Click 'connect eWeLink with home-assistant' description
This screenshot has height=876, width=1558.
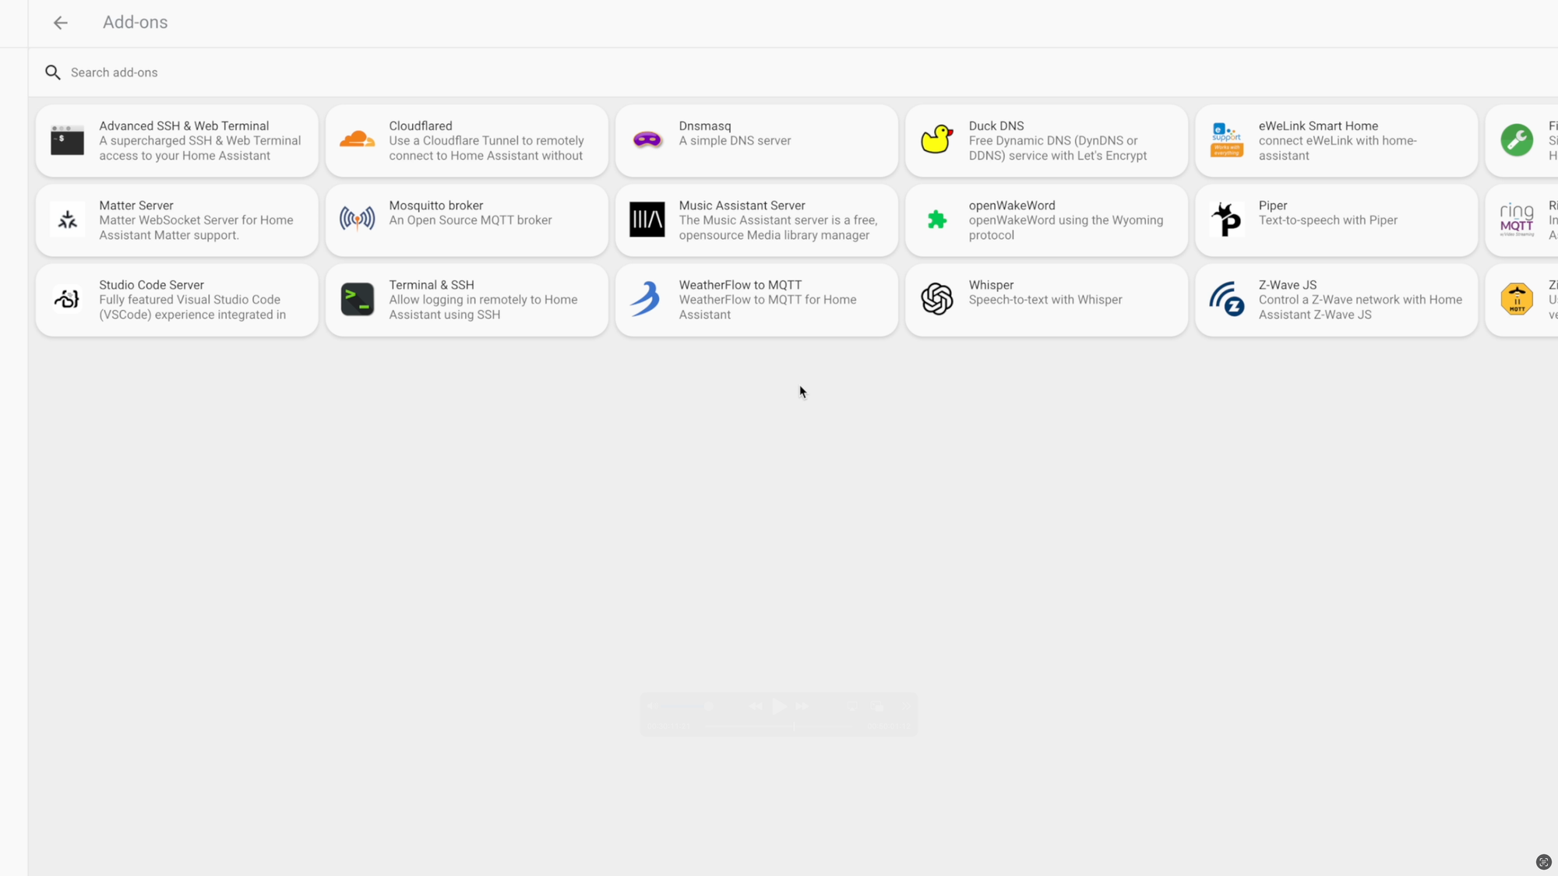click(x=1338, y=149)
